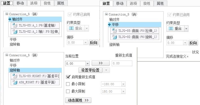Screen dimensions: 200x105
Task: Enable the 最小限制 checkbox
Action: (x=68, y=84)
